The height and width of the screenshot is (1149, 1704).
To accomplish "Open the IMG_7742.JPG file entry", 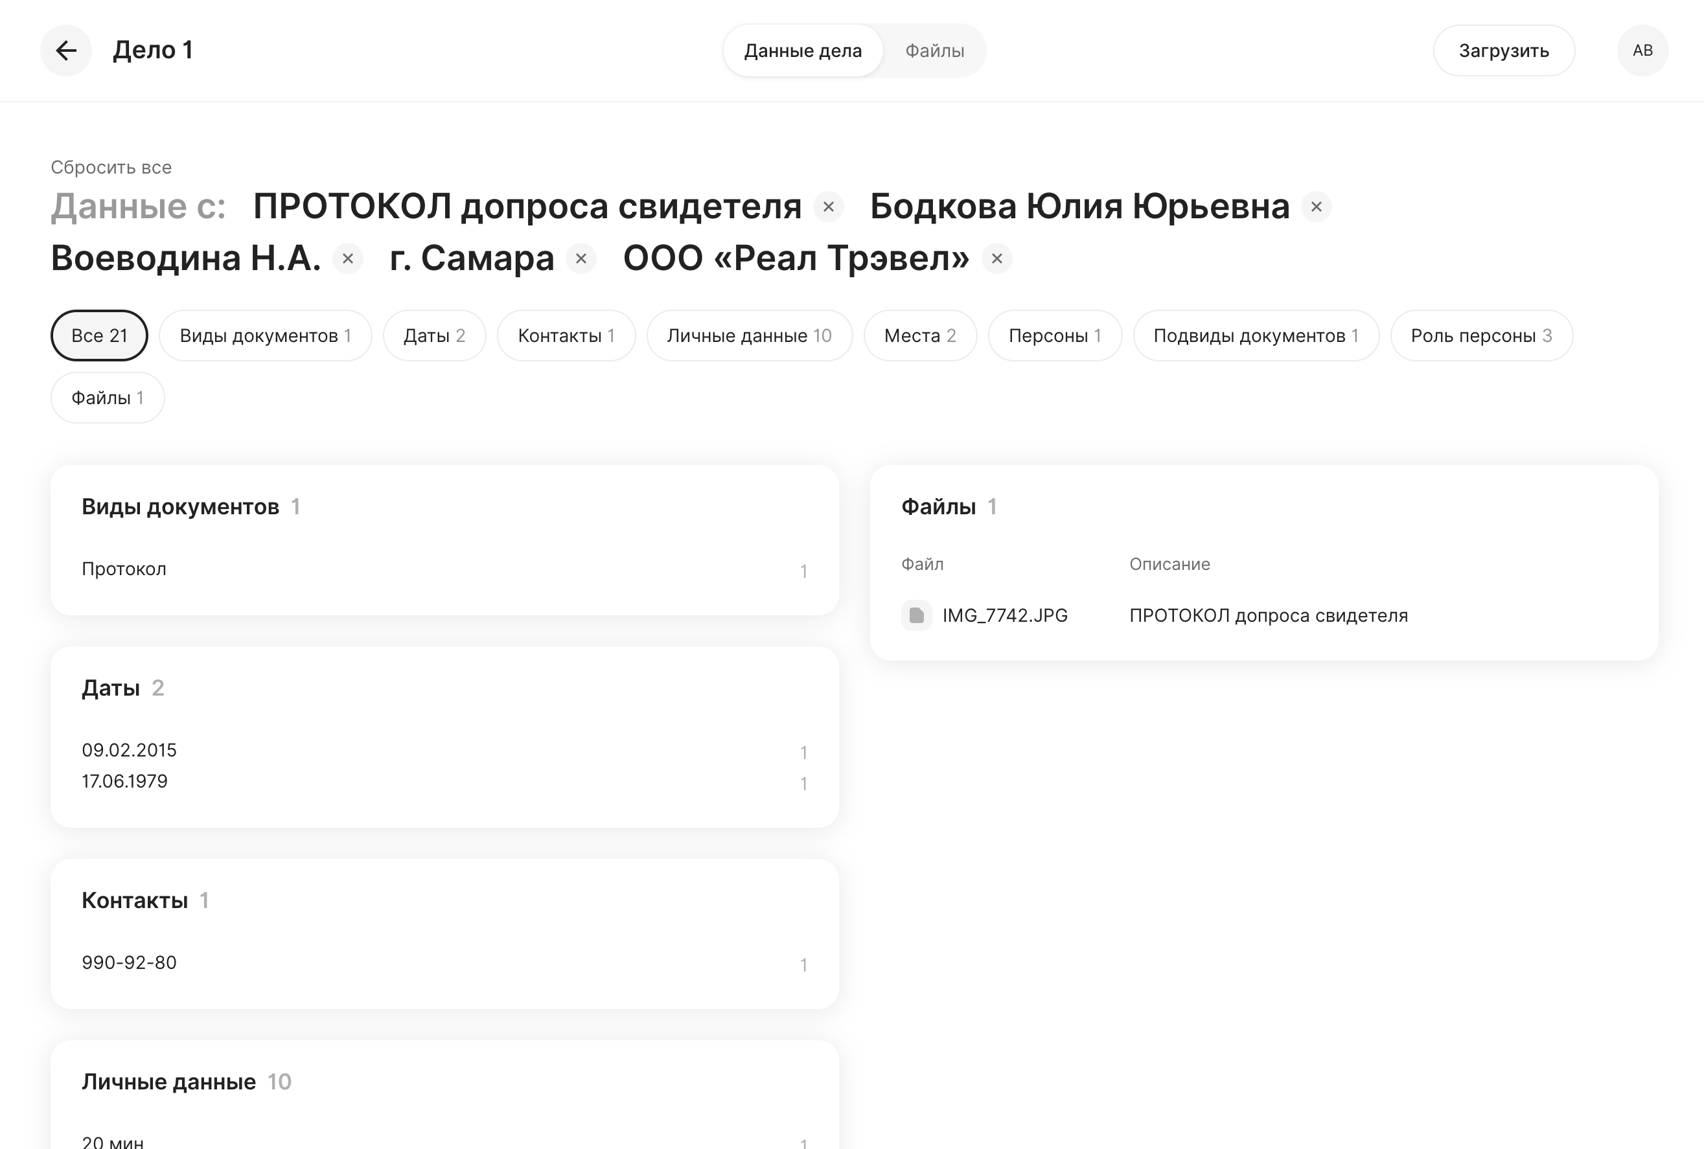I will click(1005, 615).
